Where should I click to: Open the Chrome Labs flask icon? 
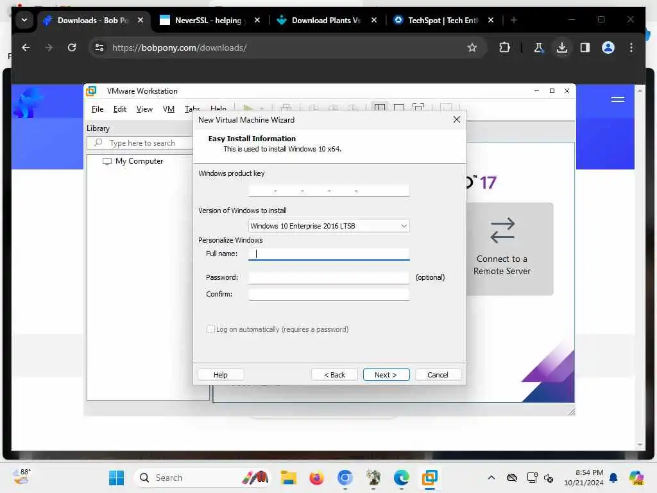[538, 48]
